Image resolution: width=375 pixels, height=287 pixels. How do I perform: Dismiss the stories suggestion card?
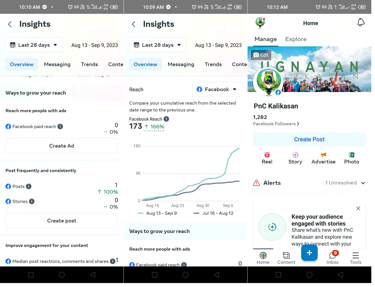coord(358,208)
